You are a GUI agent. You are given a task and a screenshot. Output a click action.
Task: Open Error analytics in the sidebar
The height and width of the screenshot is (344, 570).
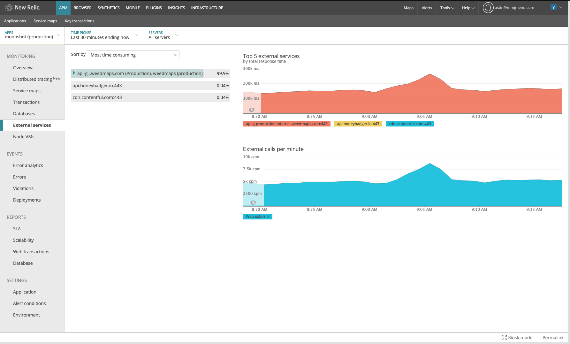[28, 165]
